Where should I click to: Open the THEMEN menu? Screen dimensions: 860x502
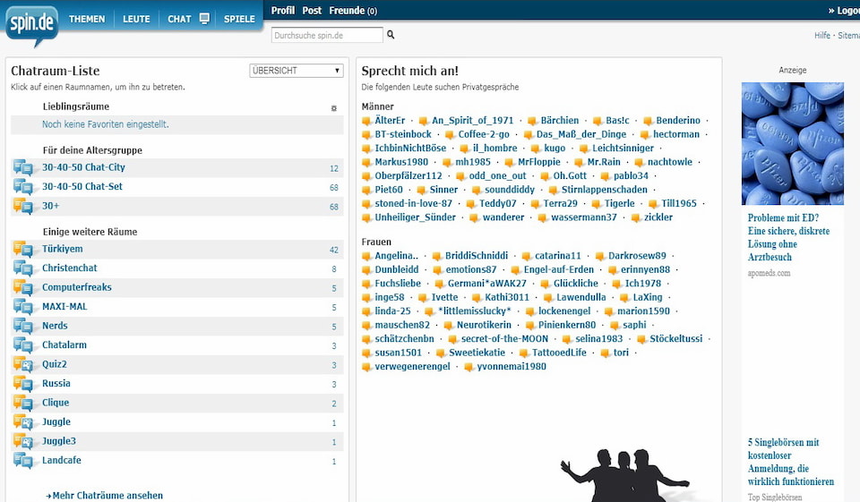(87, 19)
